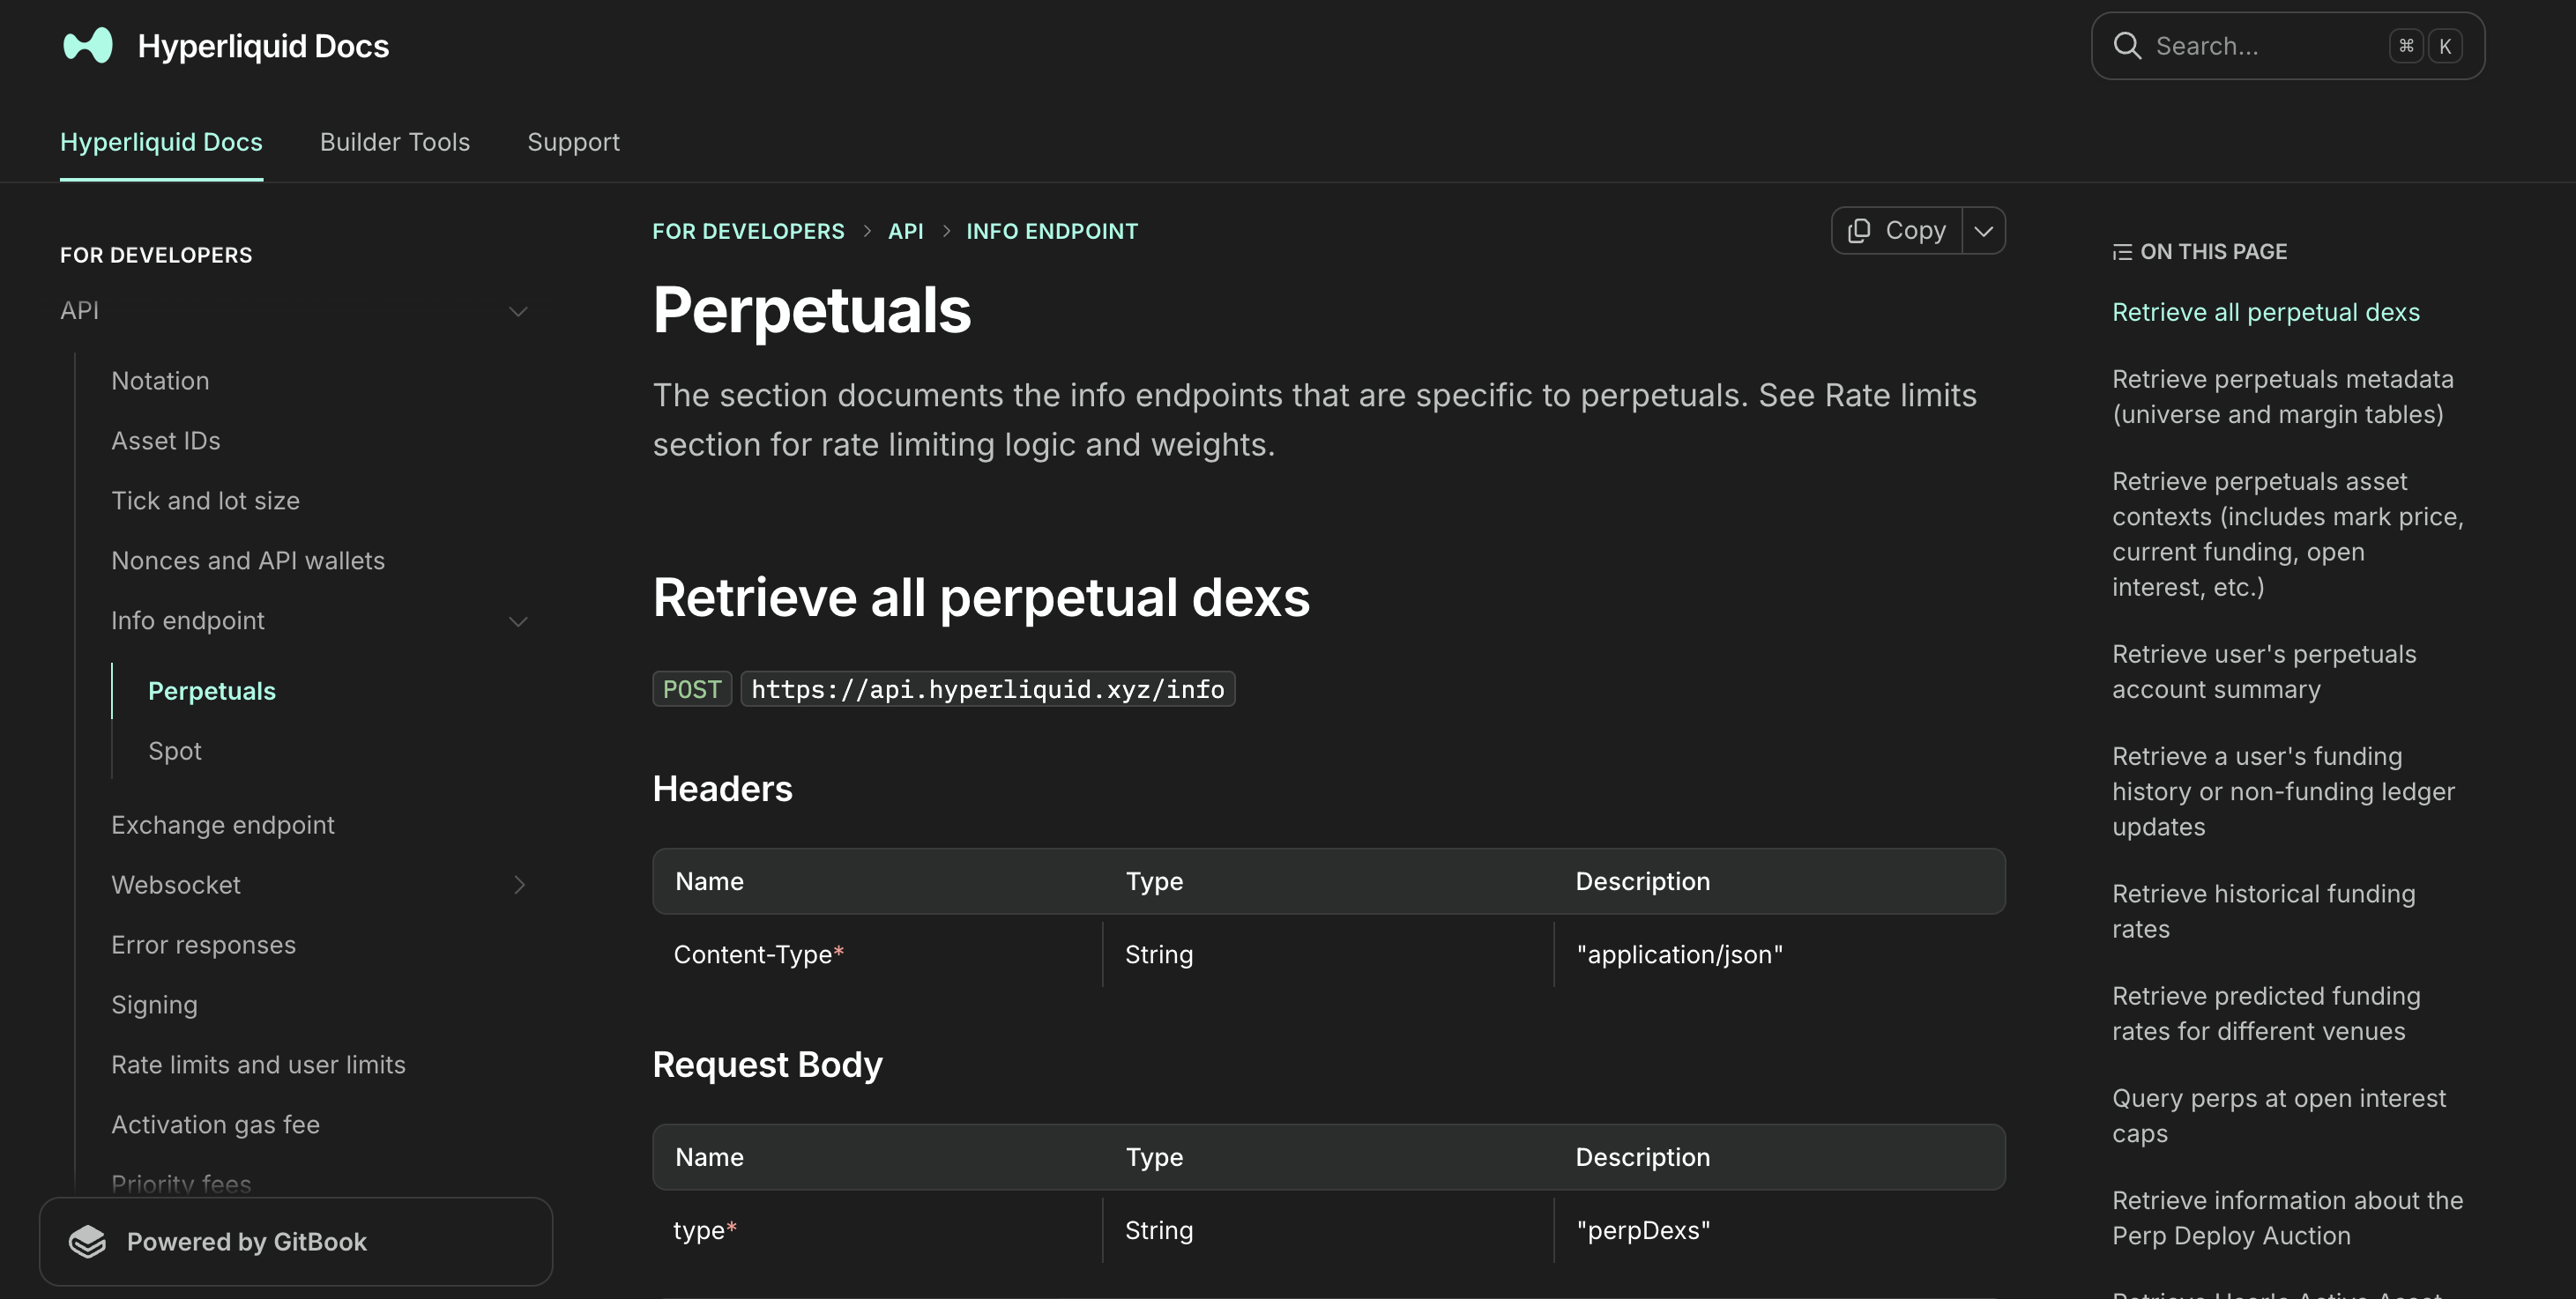Open the Spot page in sidebar

point(175,751)
